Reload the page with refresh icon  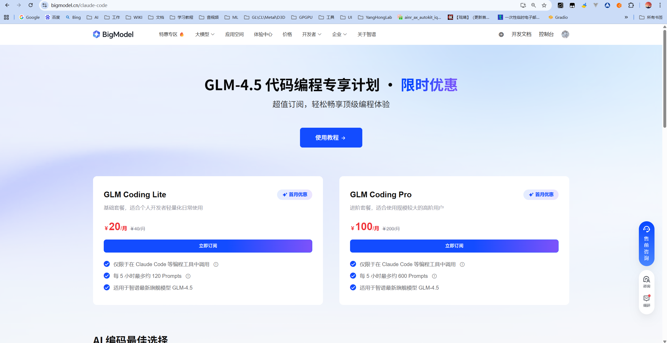coord(30,5)
